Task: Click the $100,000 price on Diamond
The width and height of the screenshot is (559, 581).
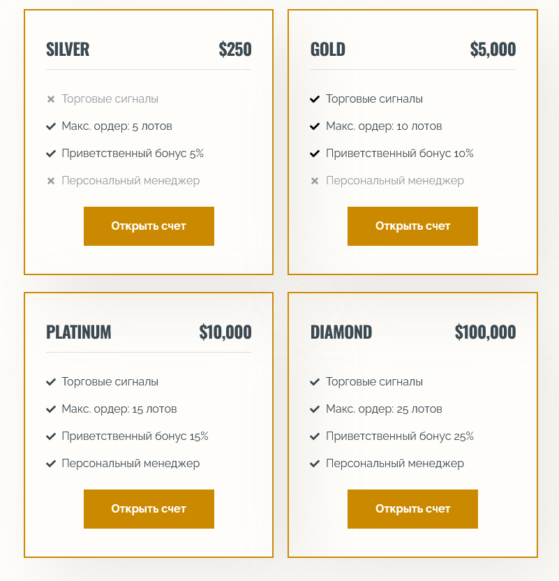Action: pos(486,332)
